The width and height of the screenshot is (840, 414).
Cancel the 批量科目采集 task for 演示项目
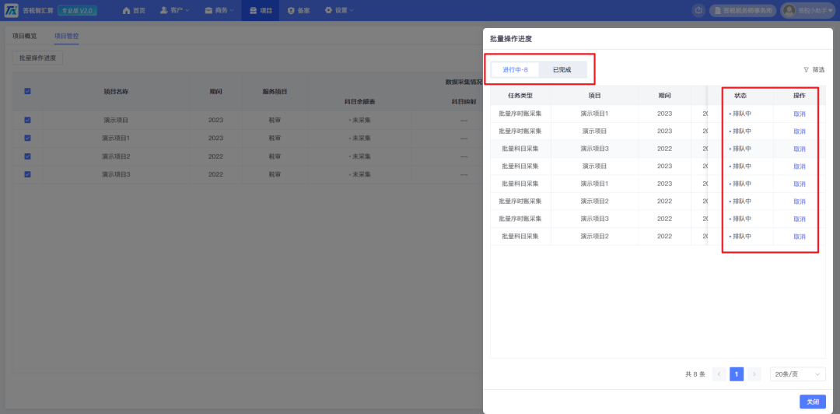800,167
